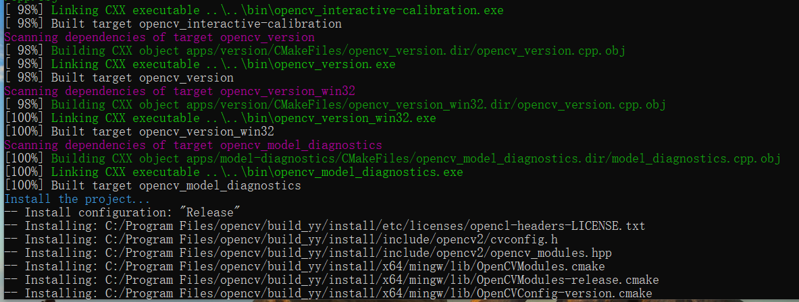This screenshot has height=302, width=799.
Task: Click the Installing opencl-headers-LICENSE.txt line
Action: pyautogui.click(x=325, y=226)
